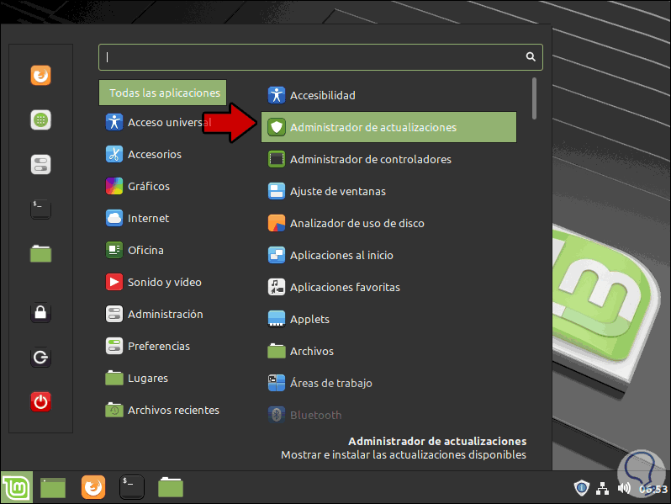Lock the screen from the sidebar

[40, 313]
